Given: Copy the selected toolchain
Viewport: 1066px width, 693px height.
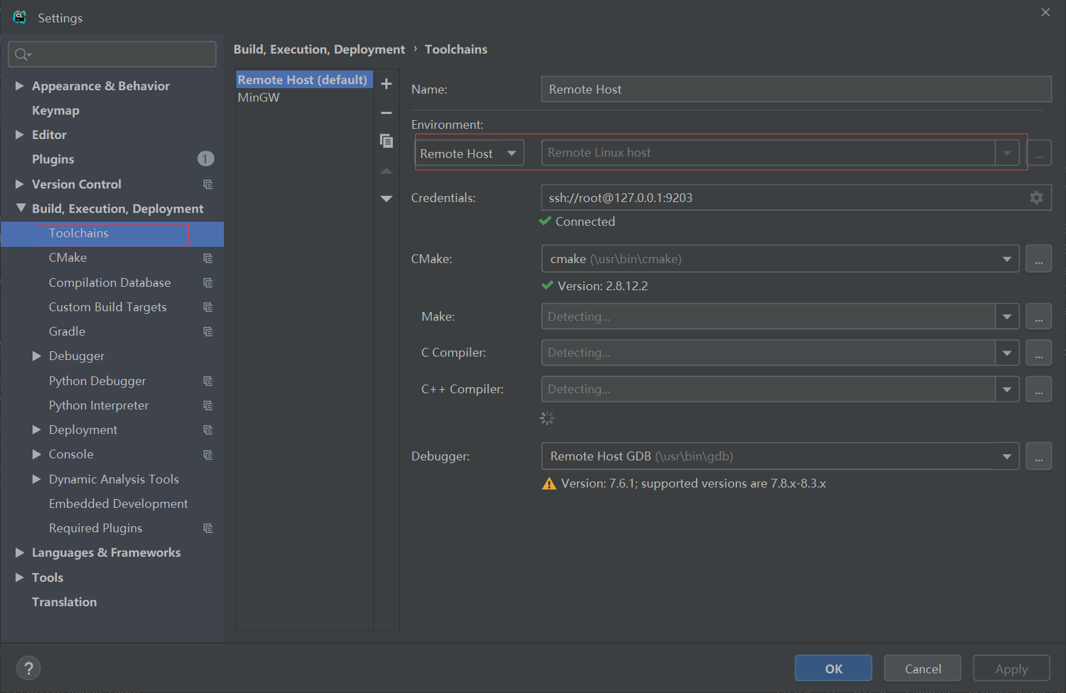Looking at the screenshot, I should [386, 141].
